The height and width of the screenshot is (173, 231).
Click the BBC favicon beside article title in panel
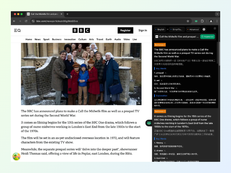pos(157,37)
